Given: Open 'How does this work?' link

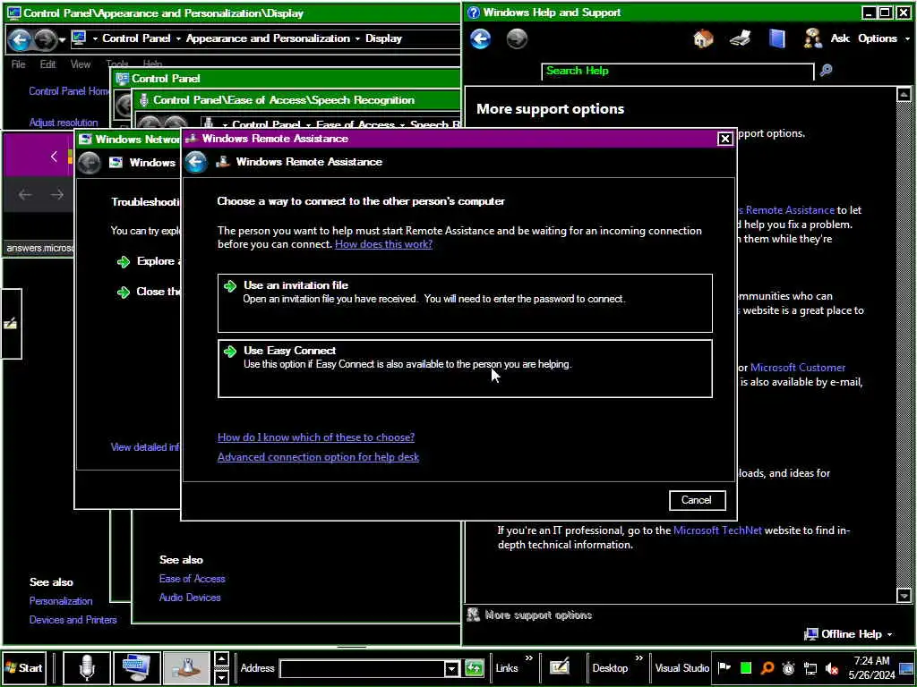Looking at the screenshot, I should tap(383, 244).
